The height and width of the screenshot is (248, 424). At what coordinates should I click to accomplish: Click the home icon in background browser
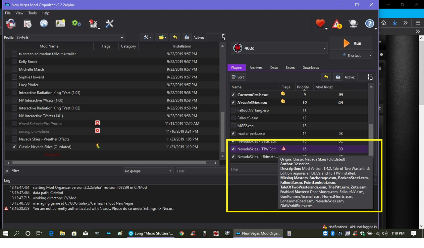coord(384,23)
